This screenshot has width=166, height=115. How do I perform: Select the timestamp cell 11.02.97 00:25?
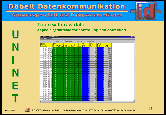[x=46, y=99]
